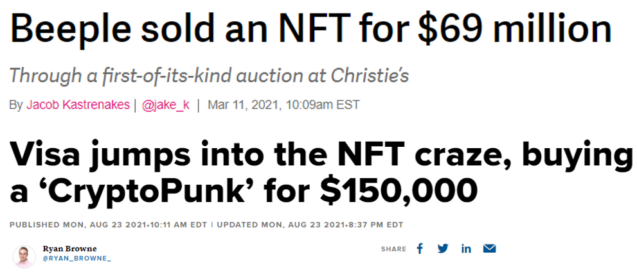
Task: Click the Ryan Browne author name
Action: 69,249
